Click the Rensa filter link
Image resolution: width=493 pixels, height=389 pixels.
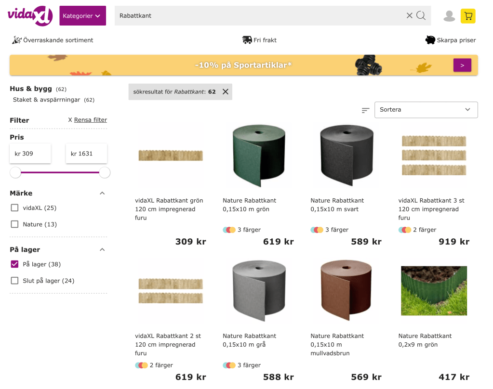click(91, 120)
